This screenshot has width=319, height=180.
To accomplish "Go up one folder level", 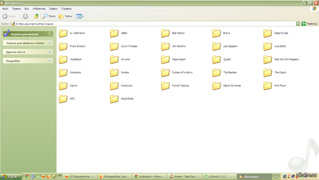I will pos(36,16).
